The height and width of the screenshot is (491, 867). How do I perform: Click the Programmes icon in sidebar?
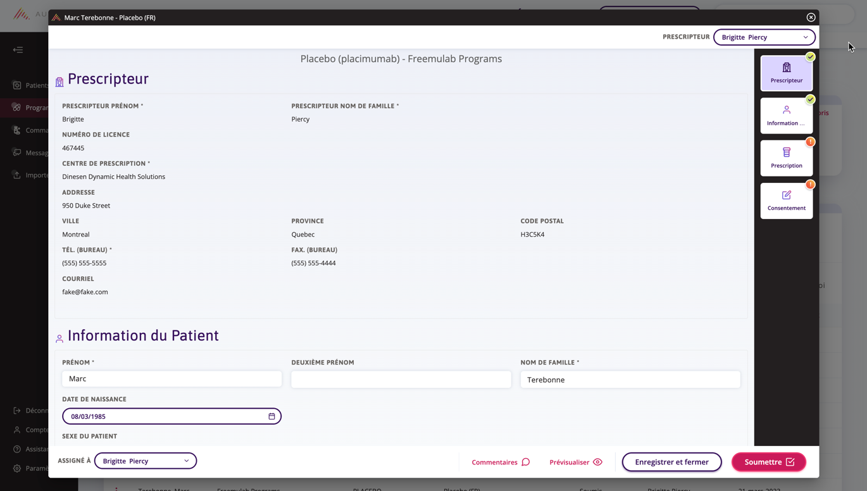tap(17, 108)
